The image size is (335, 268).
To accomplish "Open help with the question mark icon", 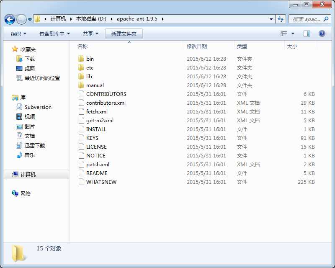I will [x=322, y=33].
